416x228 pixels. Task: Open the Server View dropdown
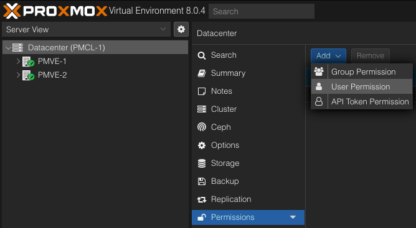pyautogui.click(x=86, y=29)
